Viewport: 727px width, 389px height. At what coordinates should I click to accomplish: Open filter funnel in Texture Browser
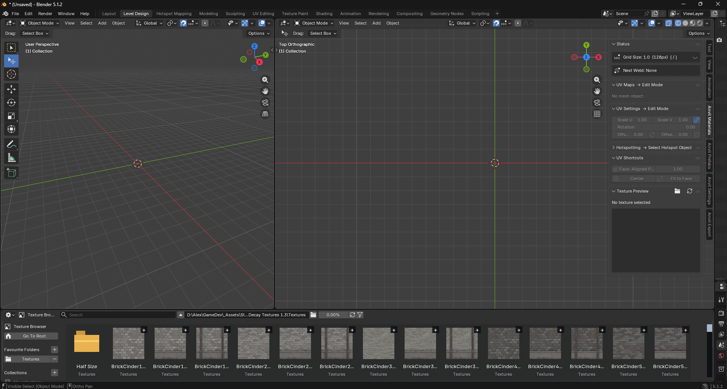click(360, 315)
